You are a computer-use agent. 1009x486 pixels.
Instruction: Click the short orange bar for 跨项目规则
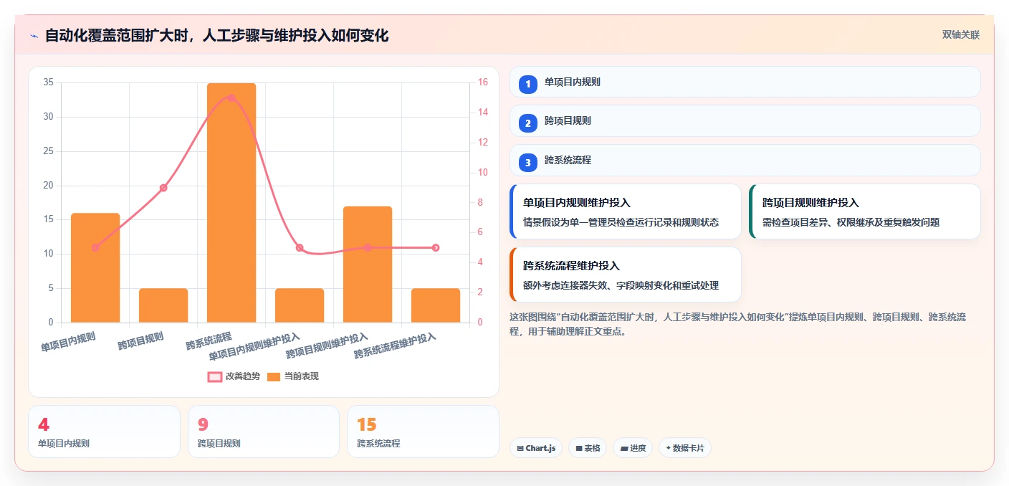(163, 305)
